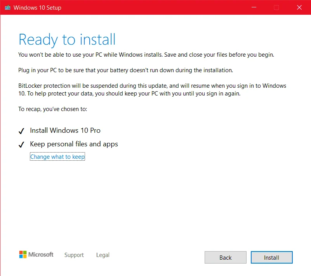Click the BitLocker protection paragraph
Screen dimensions: 311x276
click(x=152, y=90)
